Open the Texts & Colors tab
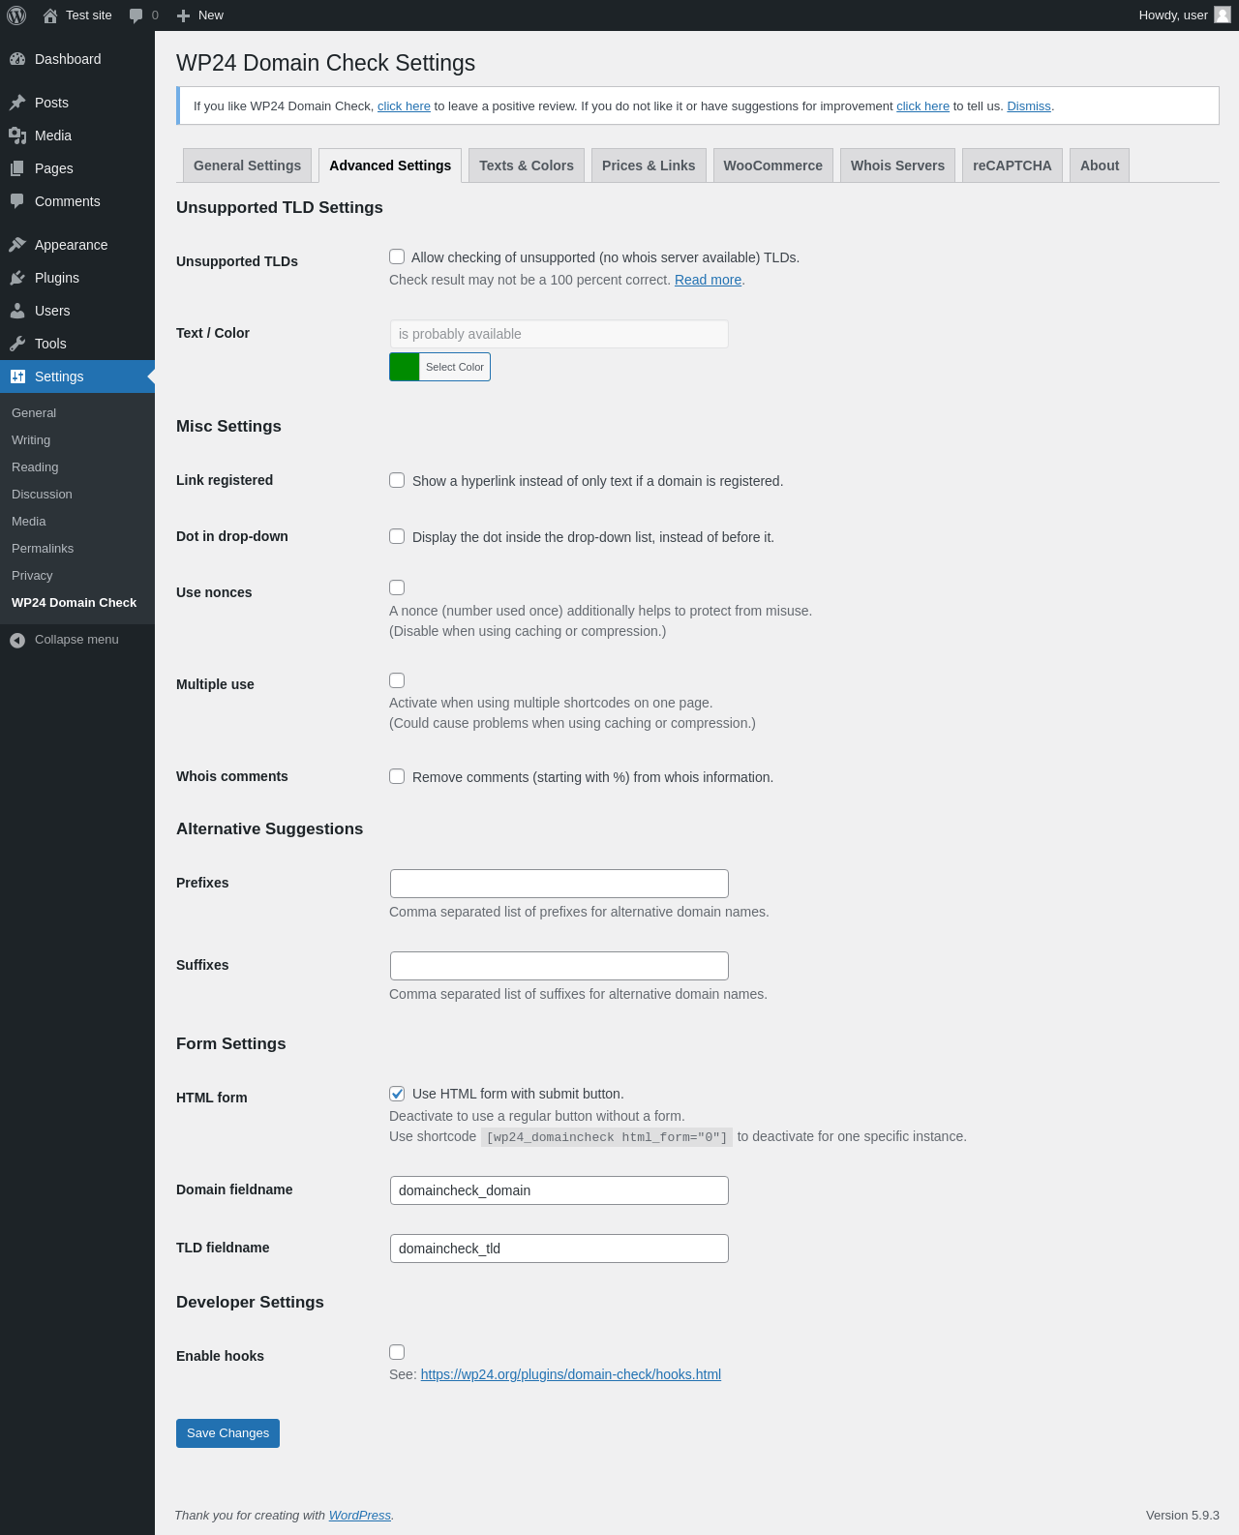 pos(527,166)
